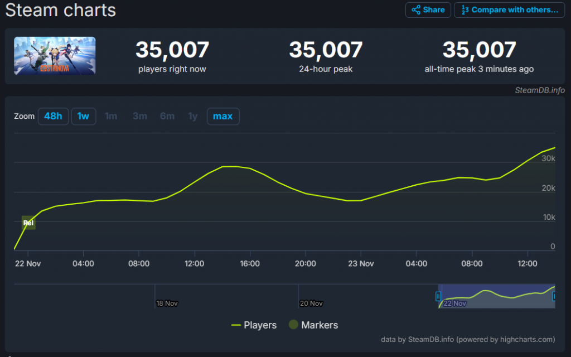Viewport: 571px width, 357px height.
Task: Toggle the Players series in legend
Action: (x=254, y=325)
